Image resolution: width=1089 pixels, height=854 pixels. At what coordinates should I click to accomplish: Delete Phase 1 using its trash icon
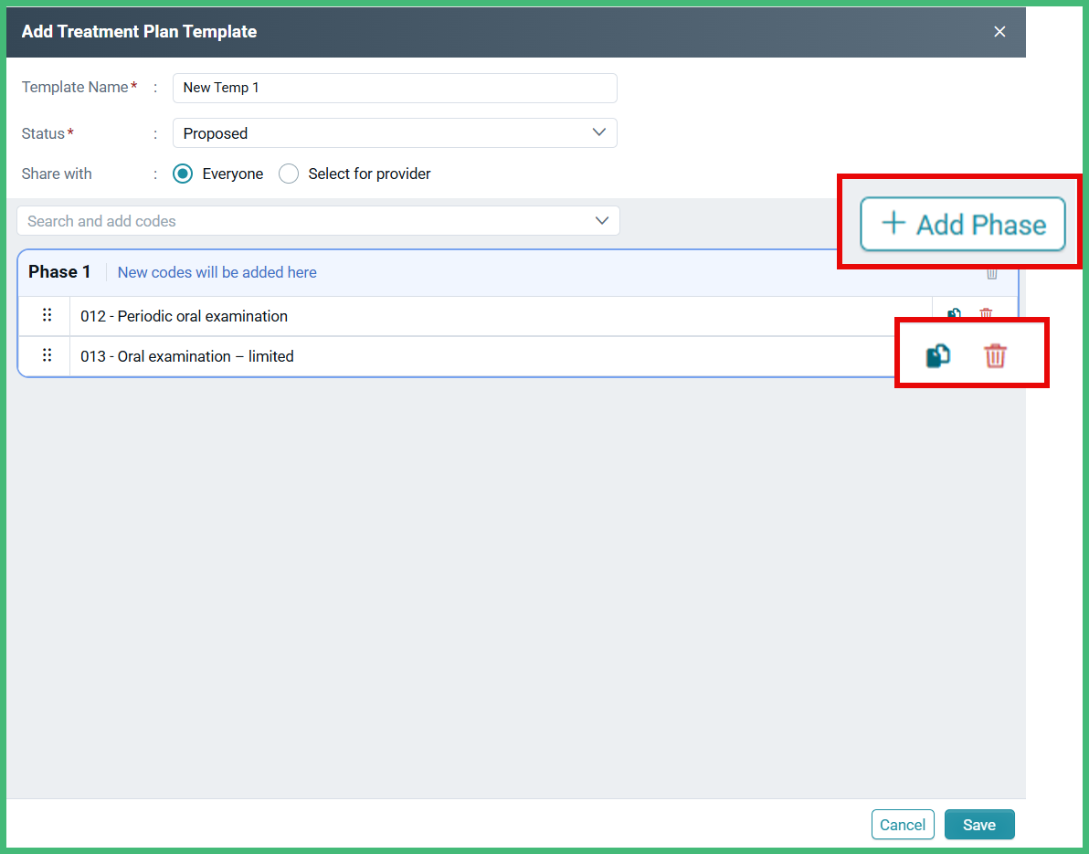(x=992, y=274)
